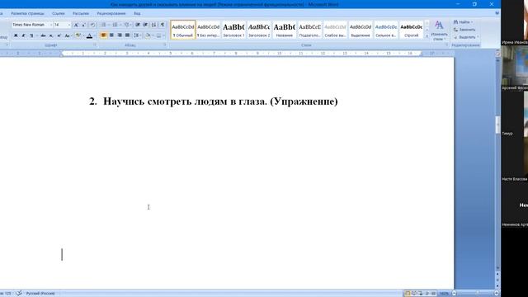528x297 pixels.
Task: Open the Разметка страницы ribbon tab
Action: coord(27,13)
